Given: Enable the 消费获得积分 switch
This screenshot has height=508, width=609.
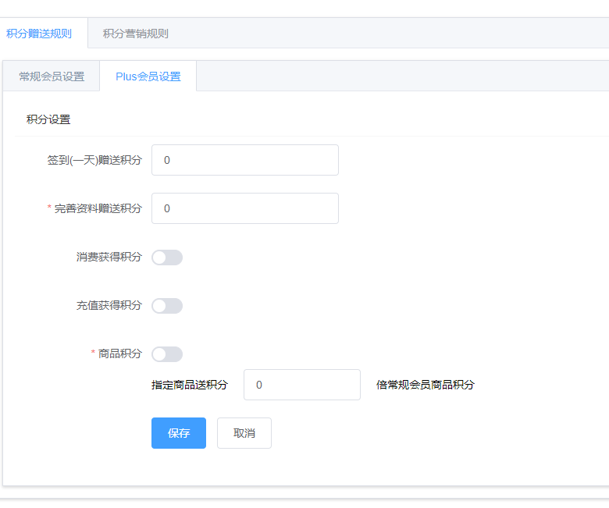Looking at the screenshot, I should [167, 258].
